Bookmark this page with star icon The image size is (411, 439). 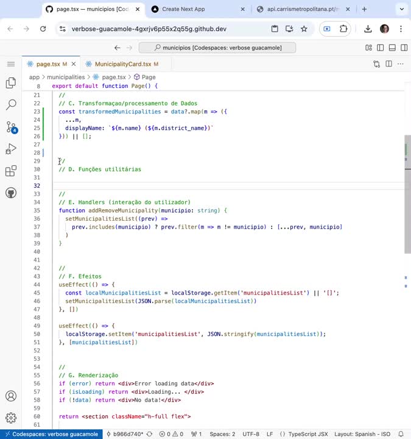tap(304, 29)
